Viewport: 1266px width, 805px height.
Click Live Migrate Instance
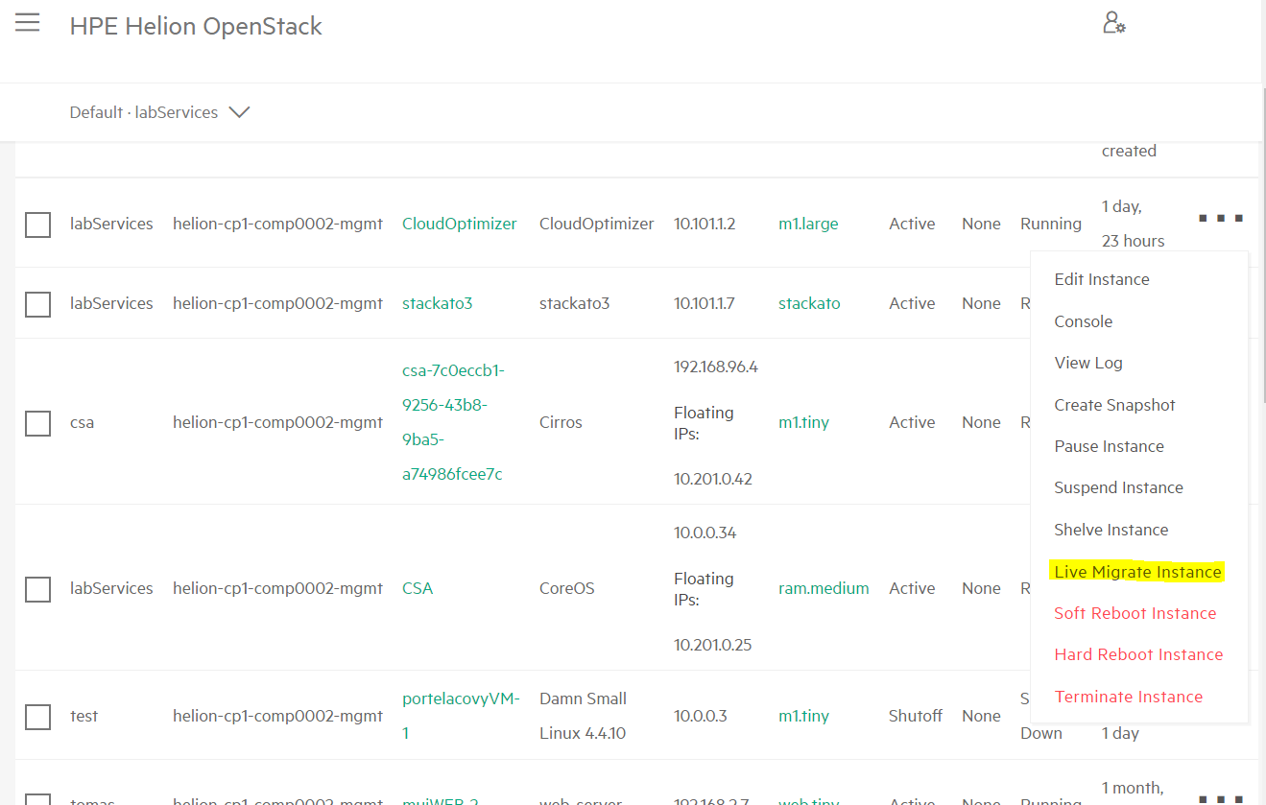tap(1137, 572)
